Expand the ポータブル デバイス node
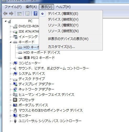The image size is (129, 132). point(10,105)
